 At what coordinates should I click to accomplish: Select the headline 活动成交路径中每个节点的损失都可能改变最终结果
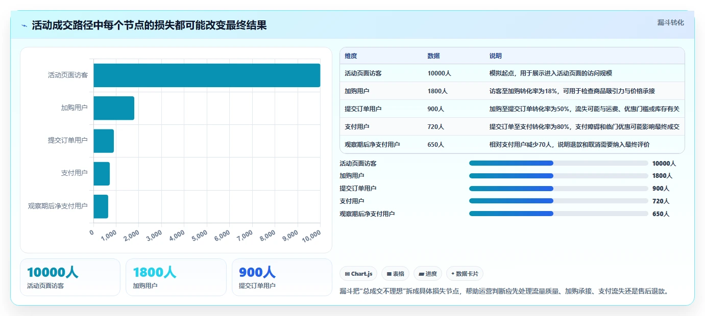tap(149, 25)
